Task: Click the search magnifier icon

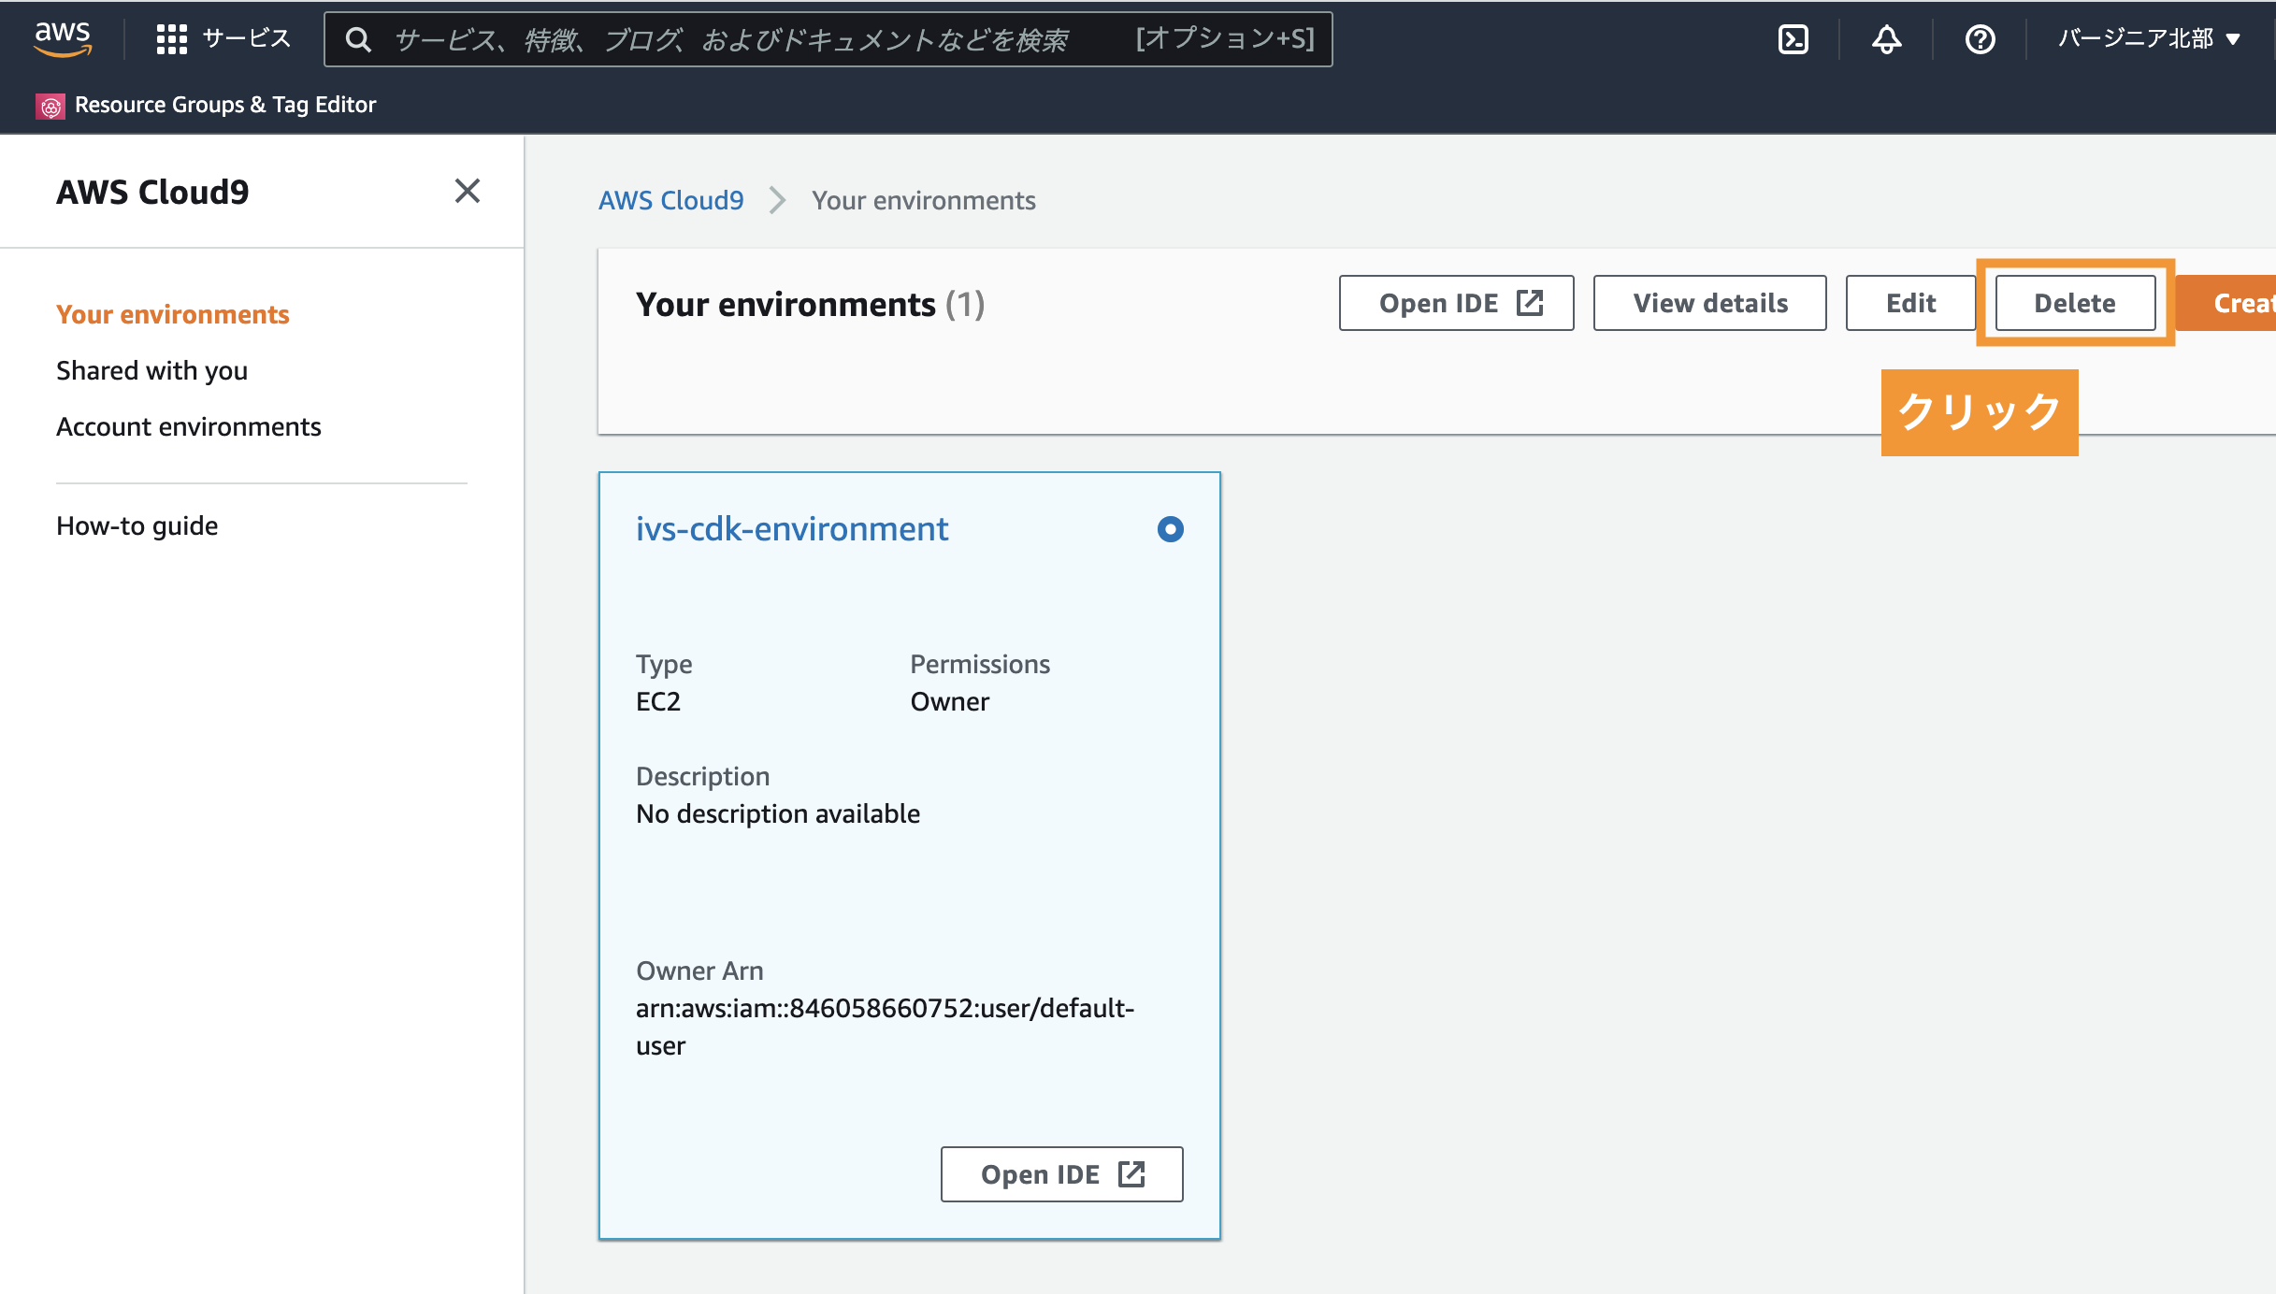Action: coord(359,38)
